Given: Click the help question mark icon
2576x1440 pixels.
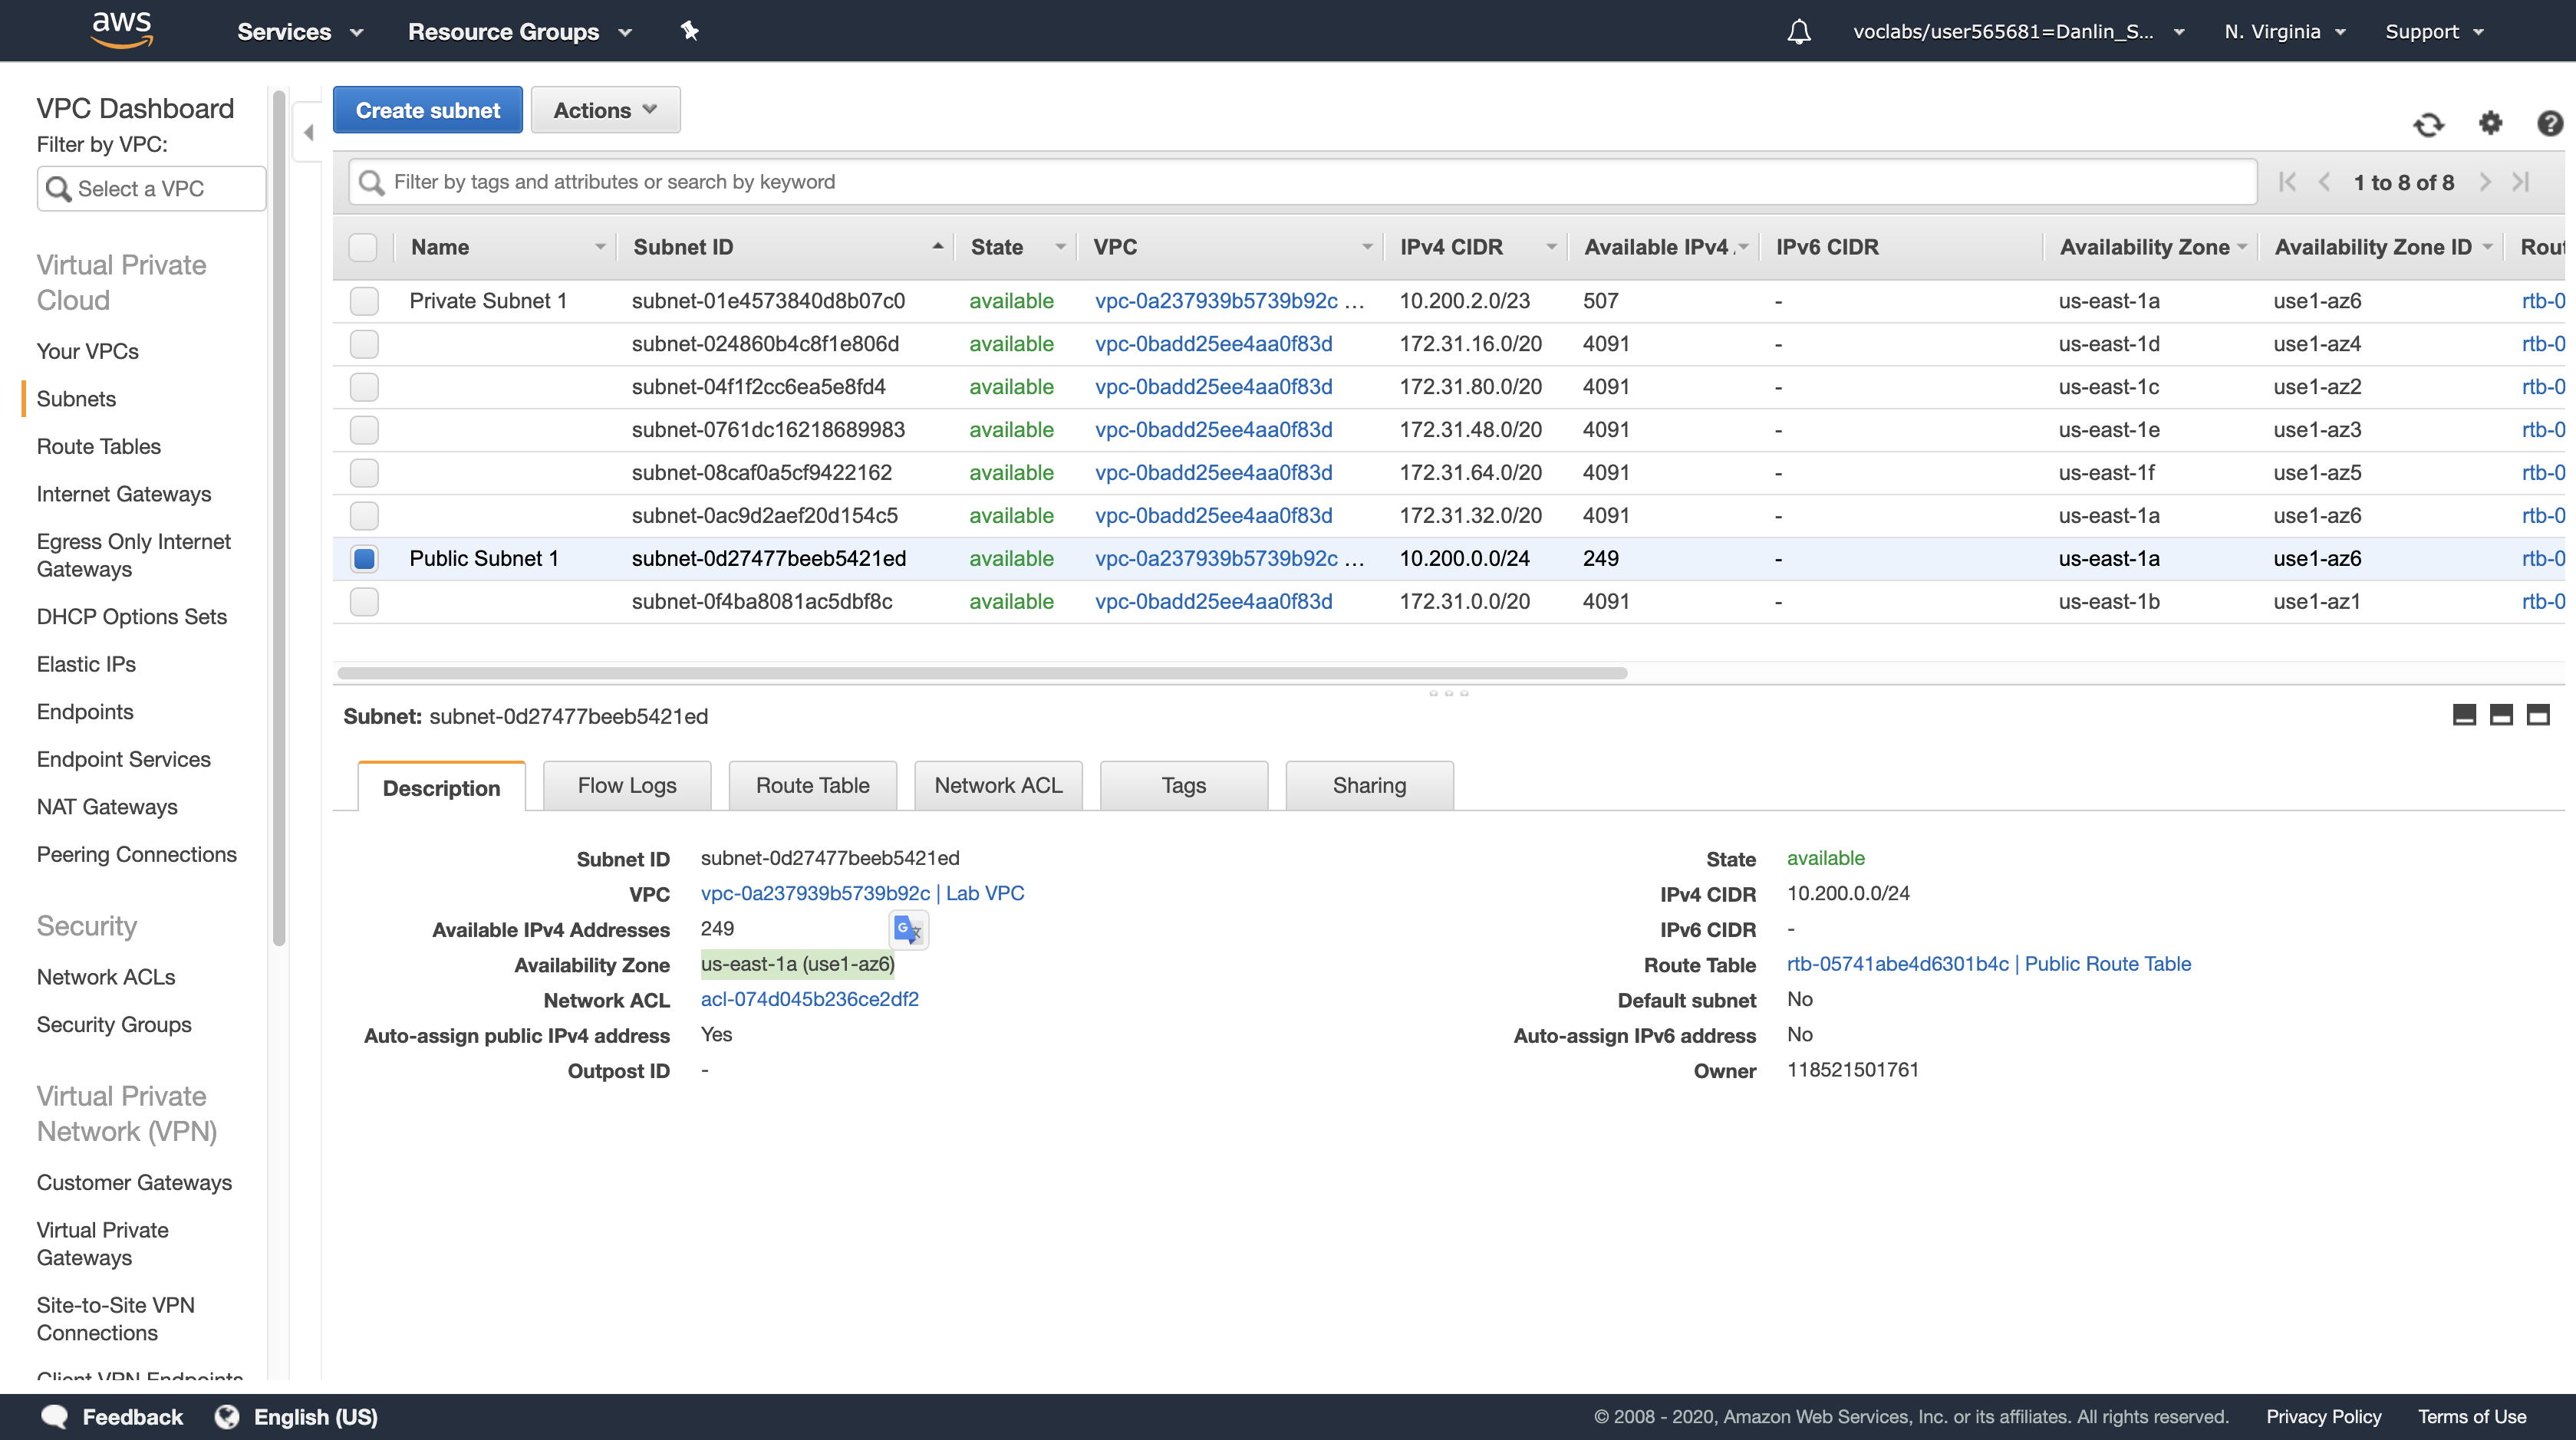Looking at the screenshot, I should click(x=2550, y=123).
